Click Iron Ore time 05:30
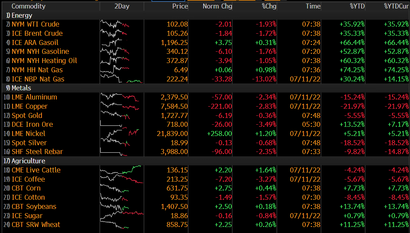The width and height of the screenshot is (410, 233). point(311,125)
